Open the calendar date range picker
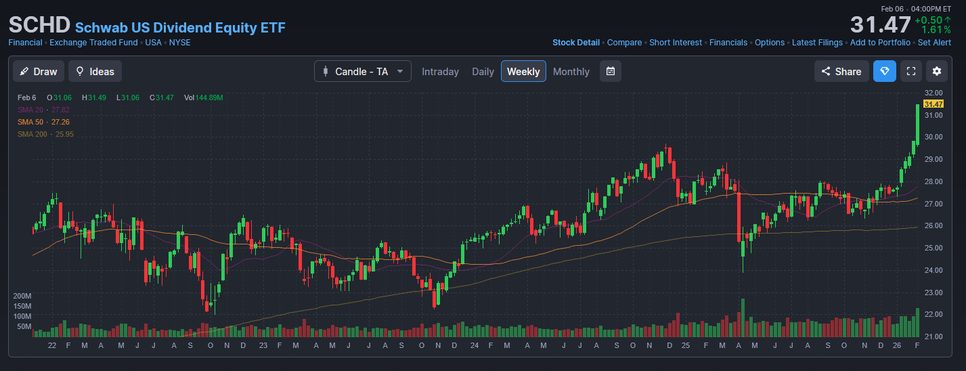The width and height of the screenshot is (966, 371). (610, 71)
